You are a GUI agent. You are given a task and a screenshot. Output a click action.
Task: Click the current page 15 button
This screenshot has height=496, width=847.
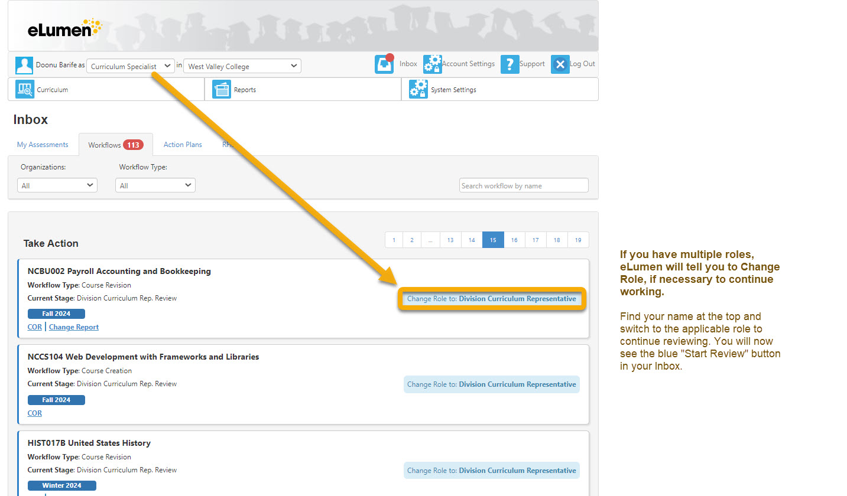(493, 240)
